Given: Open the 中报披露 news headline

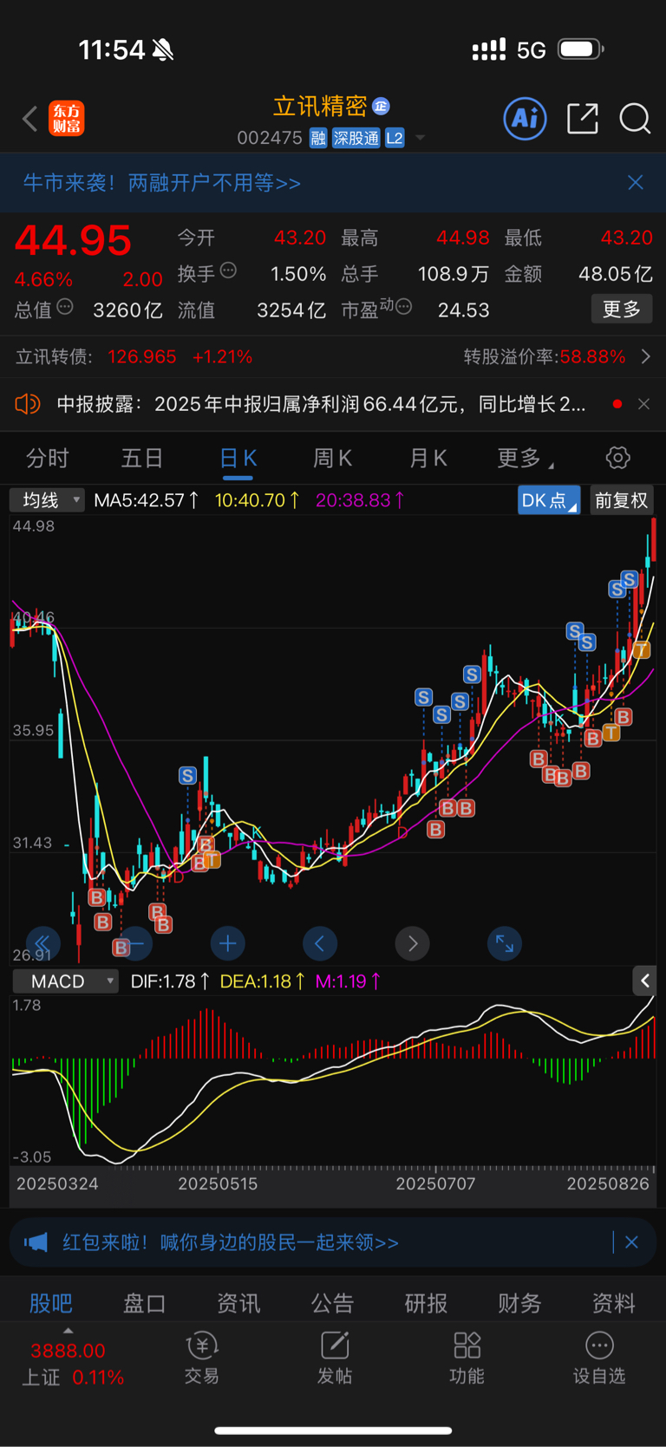Looking at the screenshot, I should click(321, 404).
